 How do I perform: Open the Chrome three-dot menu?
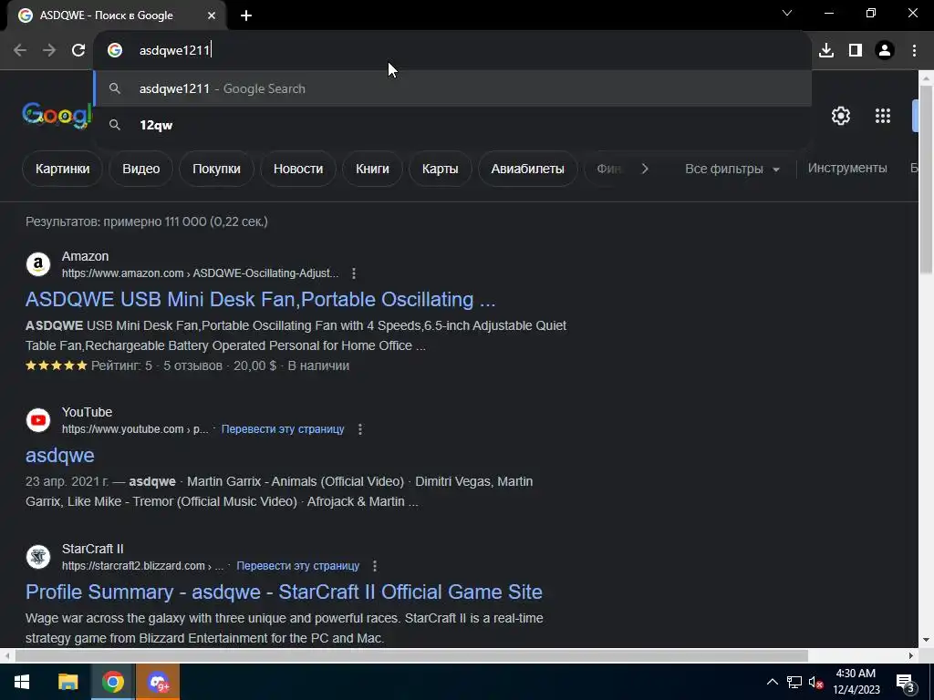click(x=914, y=50)
